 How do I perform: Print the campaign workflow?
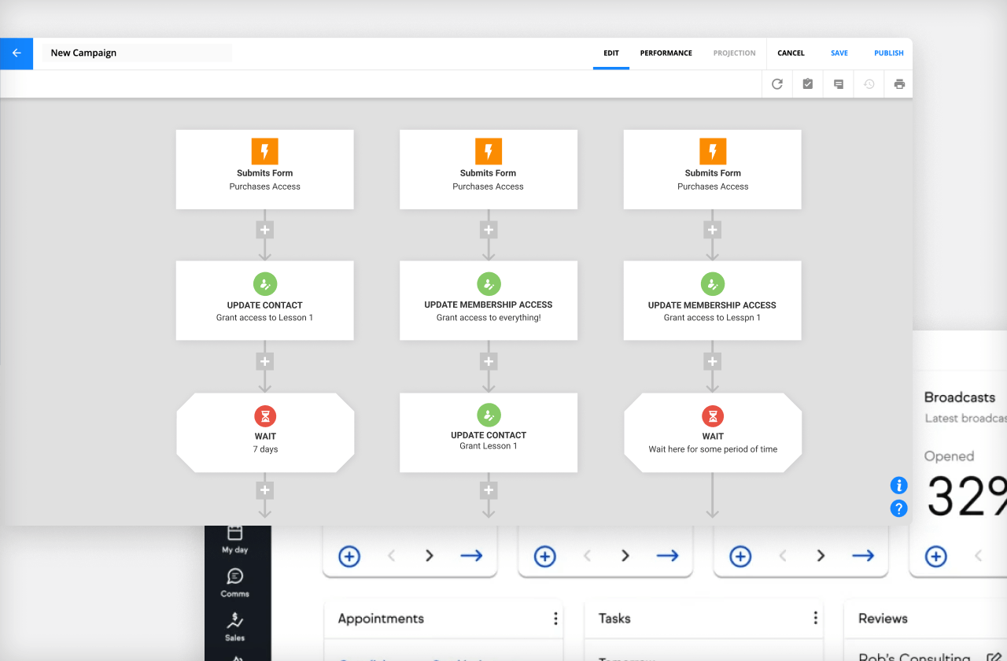(x=898, y=83)
